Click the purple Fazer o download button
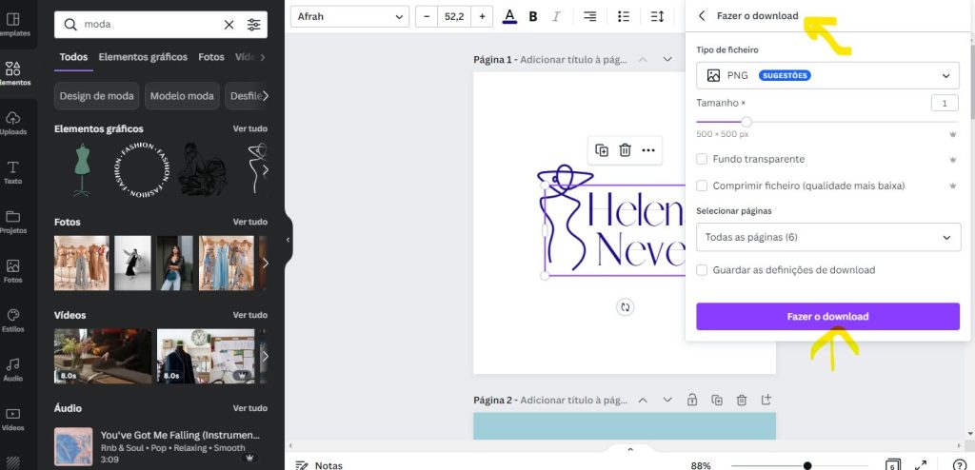This screenshot has width=975, height=470. (x=827, y=317)
